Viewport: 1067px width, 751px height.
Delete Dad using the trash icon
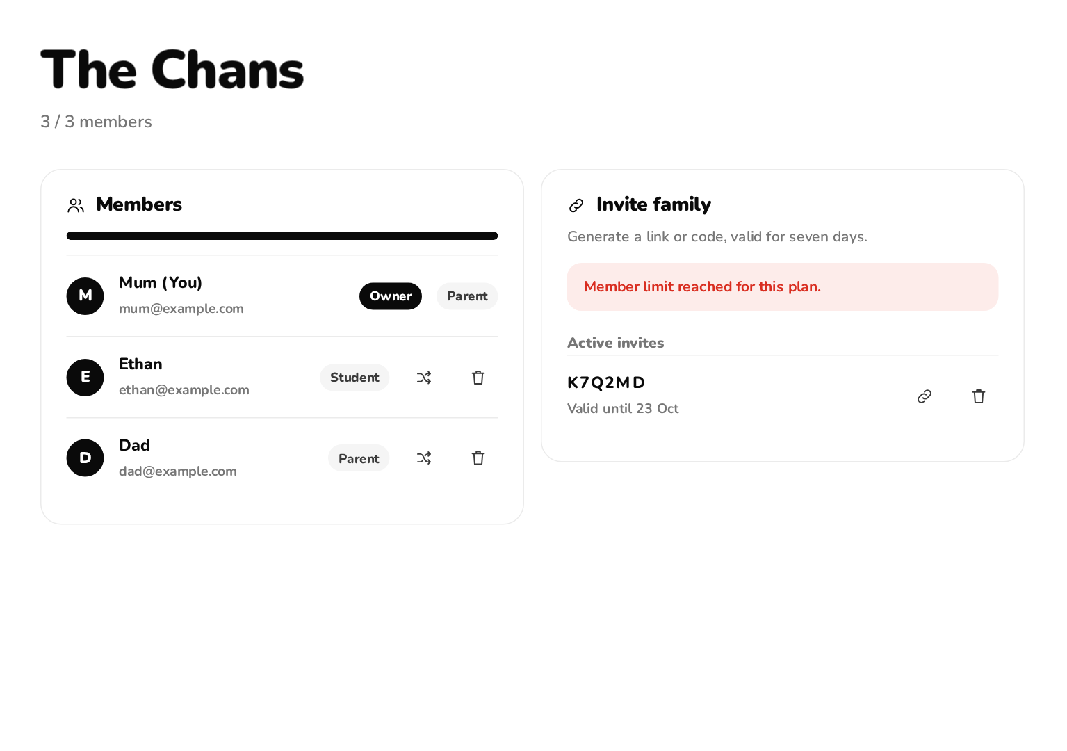tap(478, 458)
